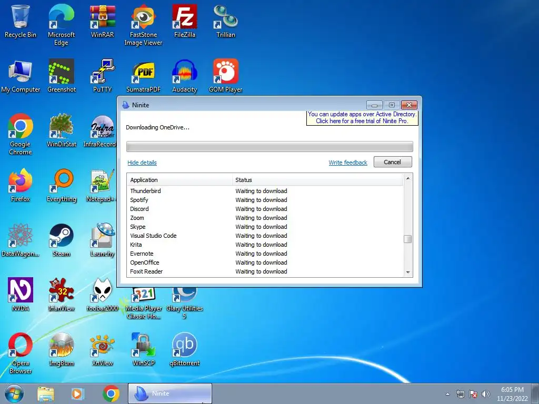The image size is (539, 404).
Task: Select the IrfanView desktop icon
Action: 61,295
